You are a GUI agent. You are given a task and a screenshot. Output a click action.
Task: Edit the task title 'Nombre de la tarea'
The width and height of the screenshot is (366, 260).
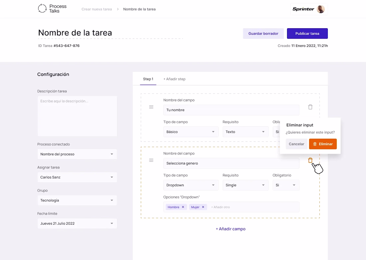(75, 33)
